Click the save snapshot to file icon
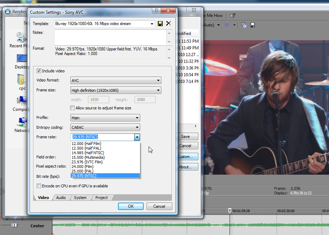 [252, 25]
